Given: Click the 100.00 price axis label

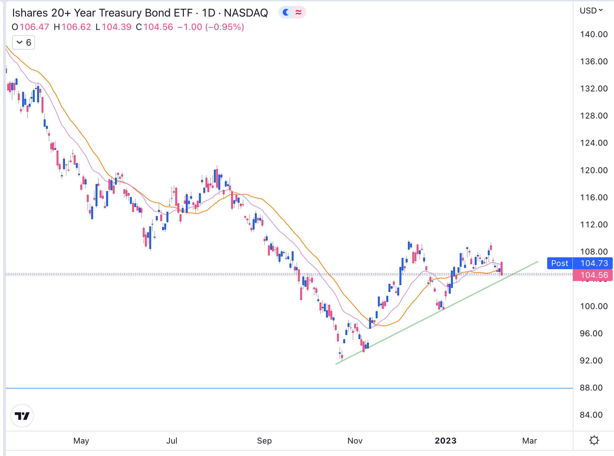Looking at the screenshot, I should (x=594, y=306).
